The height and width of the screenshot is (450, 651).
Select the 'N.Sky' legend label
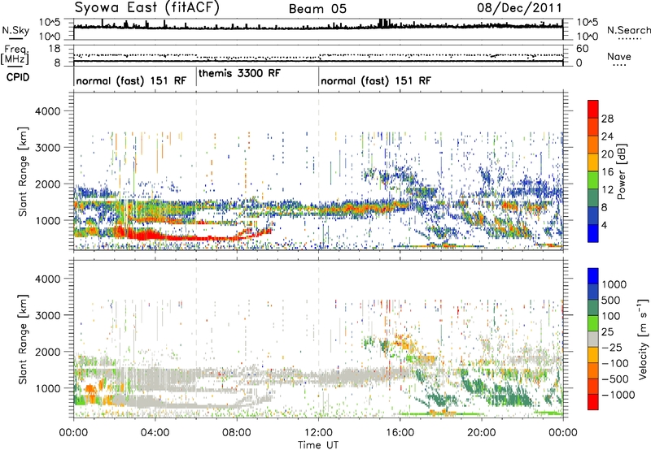(15, 30)
